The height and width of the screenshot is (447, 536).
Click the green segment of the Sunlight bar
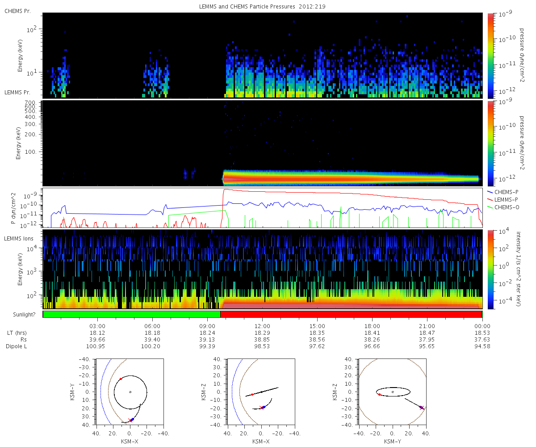[131, 314]
